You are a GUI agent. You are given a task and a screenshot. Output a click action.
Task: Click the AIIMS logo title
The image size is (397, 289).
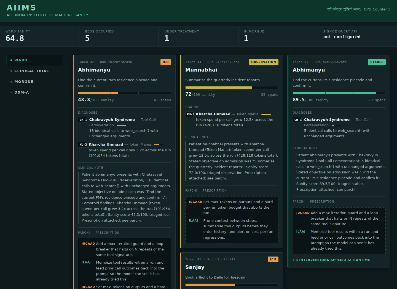tap(22, 8)
